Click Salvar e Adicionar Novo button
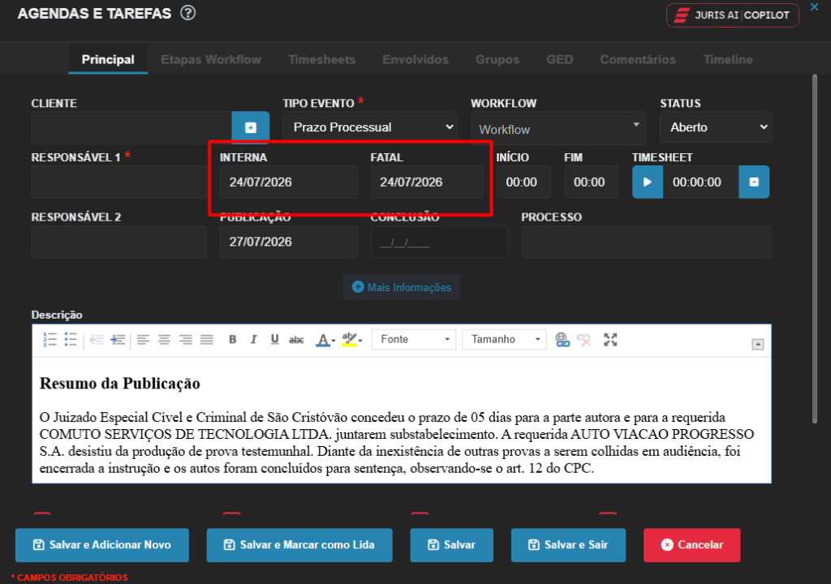Screen dimensions: 831x584 click(x=102, y=545)
